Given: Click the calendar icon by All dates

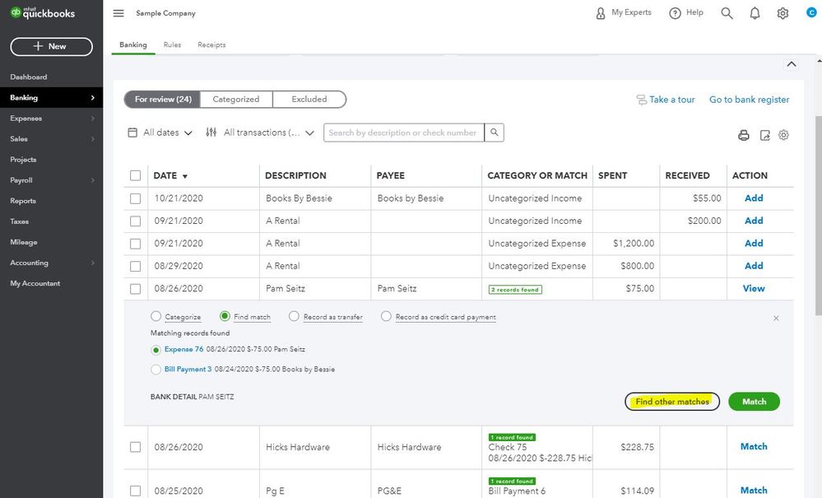Looking at the screenshot, I should click(x=132, y=133).
